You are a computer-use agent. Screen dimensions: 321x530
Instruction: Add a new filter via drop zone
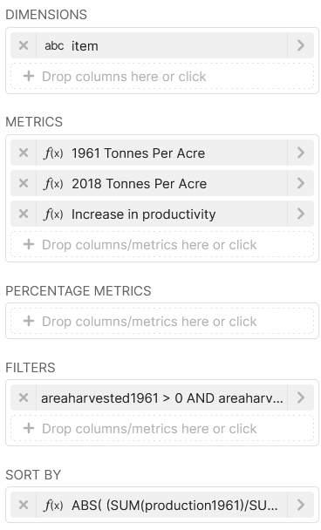[162, 428]
